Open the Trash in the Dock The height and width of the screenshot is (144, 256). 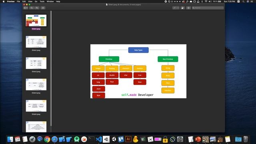[x=246, y=139]
